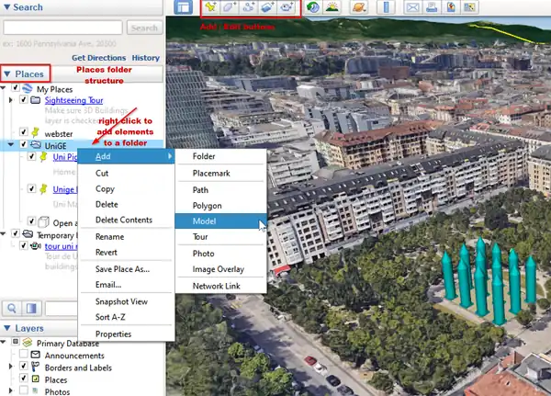Disable the Borders and Labels layer
Image resolution: width=551 pixels, height=396 pixels.
[x=24, y=368]
